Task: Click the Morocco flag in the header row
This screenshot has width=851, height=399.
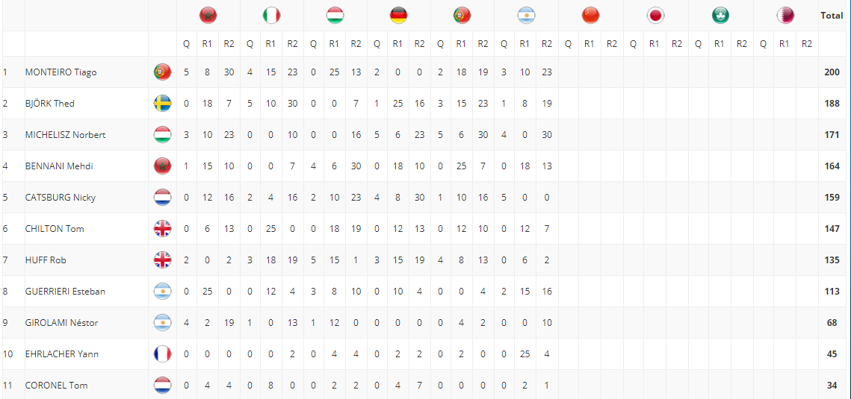Action: [x=208, y=16]
